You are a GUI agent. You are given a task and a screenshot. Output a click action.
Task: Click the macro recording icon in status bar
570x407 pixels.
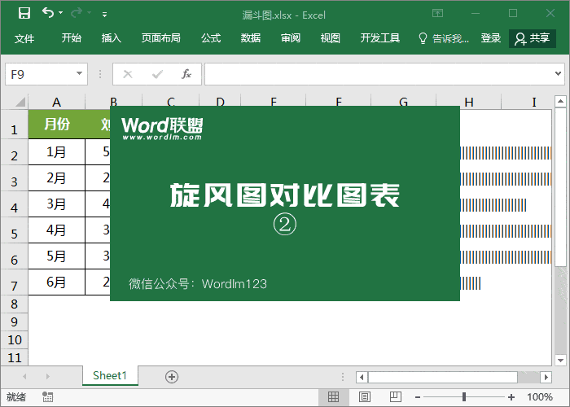pyautogui.click(x=47, y=397)
